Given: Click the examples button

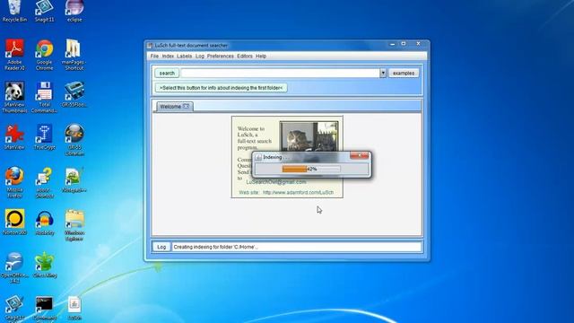Looking at the screenshot, I should 404,73.
